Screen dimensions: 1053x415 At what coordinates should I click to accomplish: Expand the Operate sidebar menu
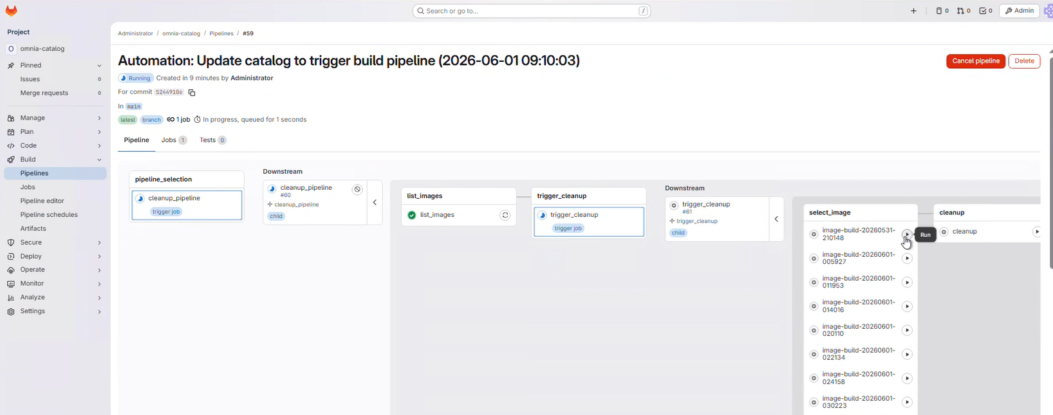[x=99, y=270]
